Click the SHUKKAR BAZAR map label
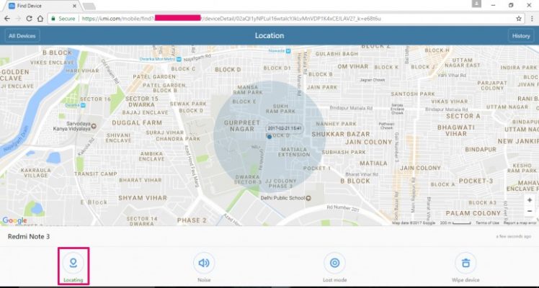Image resolution: width=539 pixels, height=288 pixels. pos(341,134)
